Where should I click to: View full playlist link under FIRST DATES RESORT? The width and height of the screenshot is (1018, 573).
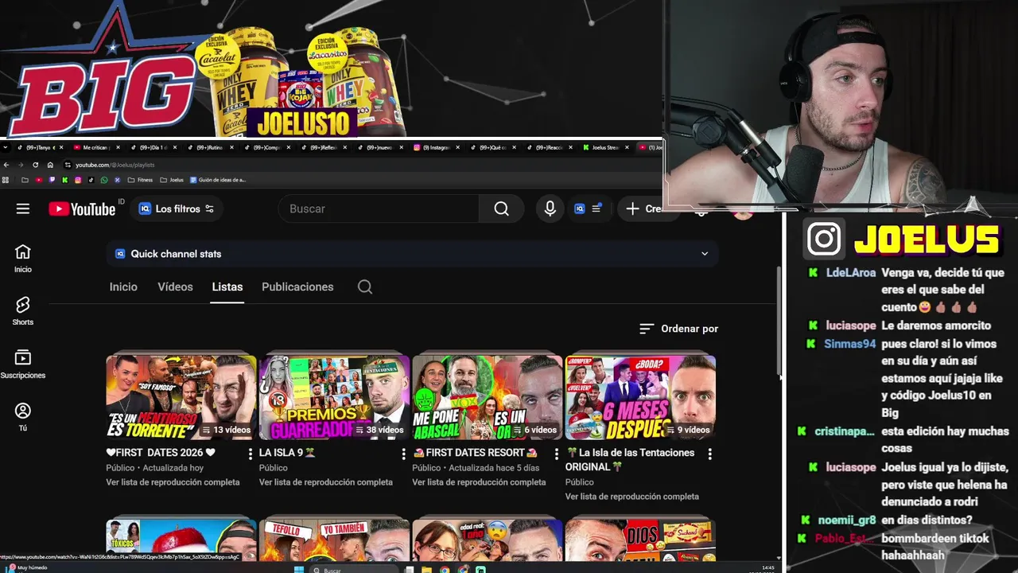tap(479, 482)
